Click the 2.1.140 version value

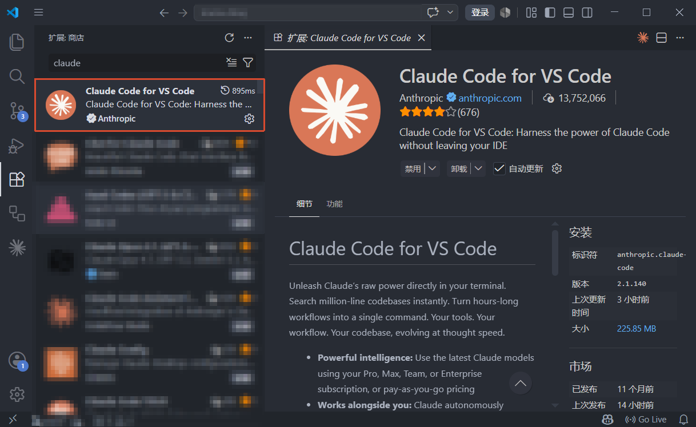click(631, 284)
